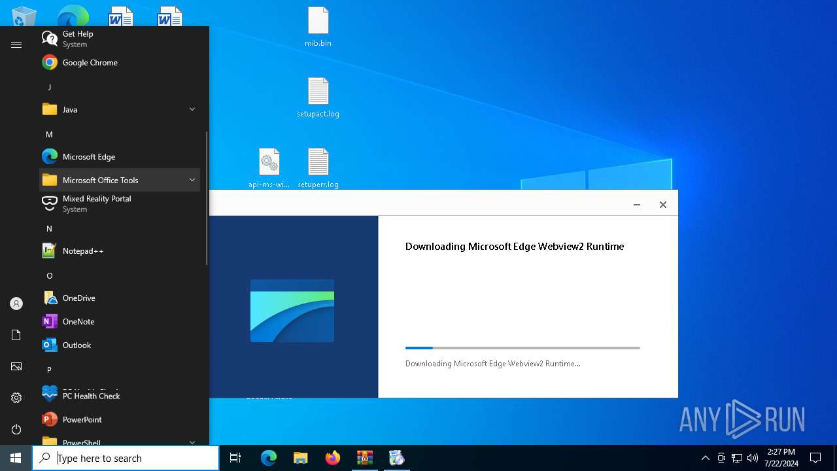Close the Webview2 installer window
837x471 pixels.
[x=662, y=205]
